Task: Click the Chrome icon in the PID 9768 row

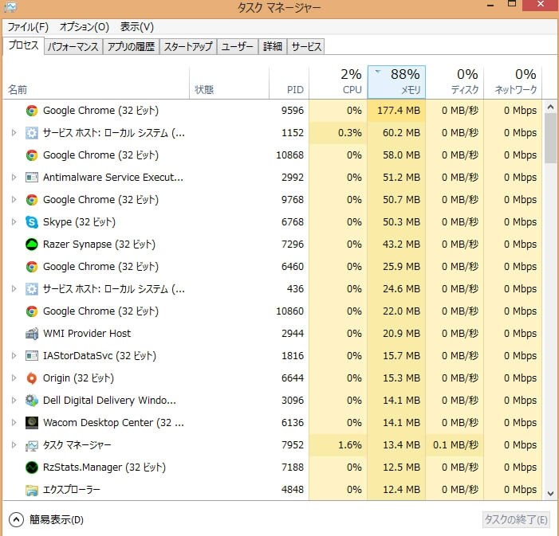Action: tap(32, 200)
